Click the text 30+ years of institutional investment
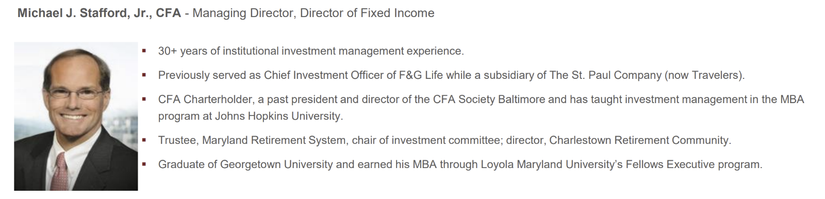The width and height of the screenshot is (825, 199). click(251, 51)
